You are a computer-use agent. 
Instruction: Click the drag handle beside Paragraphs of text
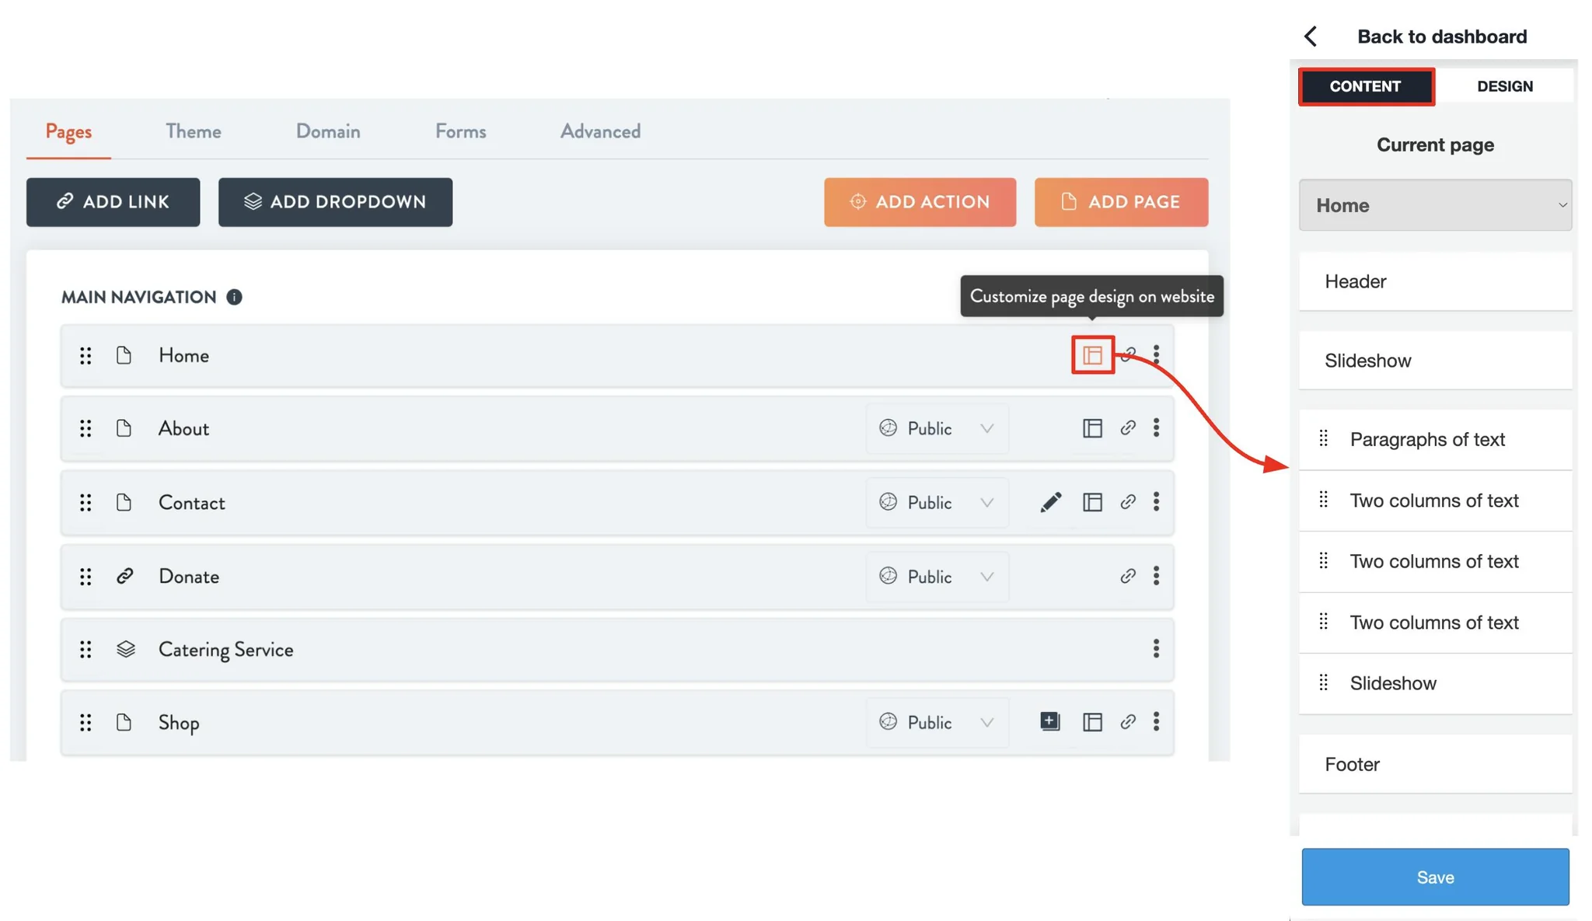point(1324,439)
